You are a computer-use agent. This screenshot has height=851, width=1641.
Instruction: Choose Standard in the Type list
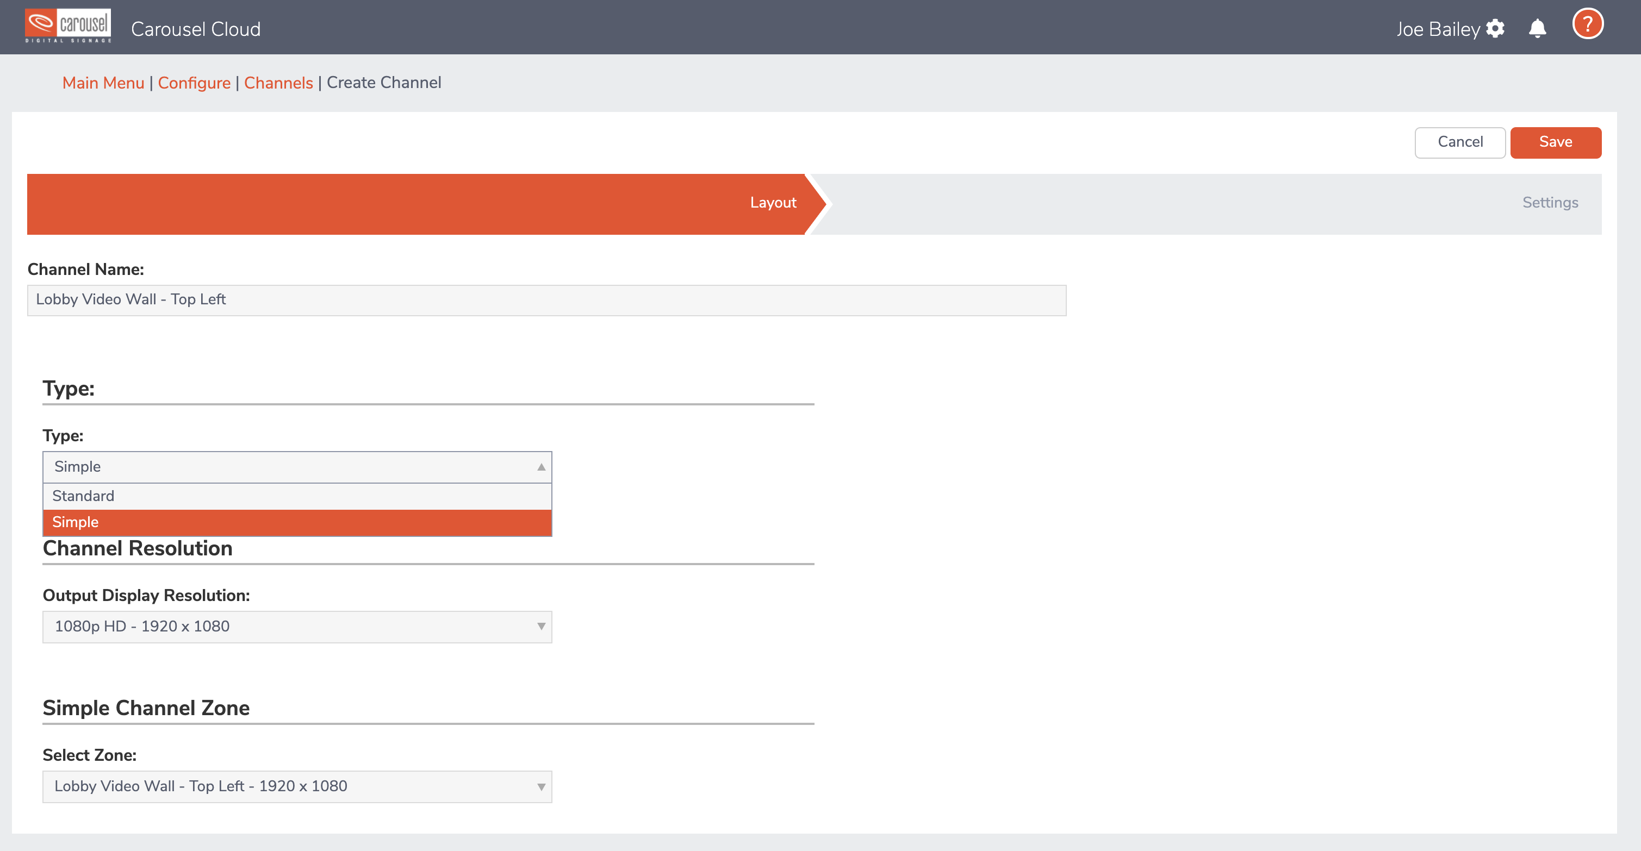coord(297,496)
